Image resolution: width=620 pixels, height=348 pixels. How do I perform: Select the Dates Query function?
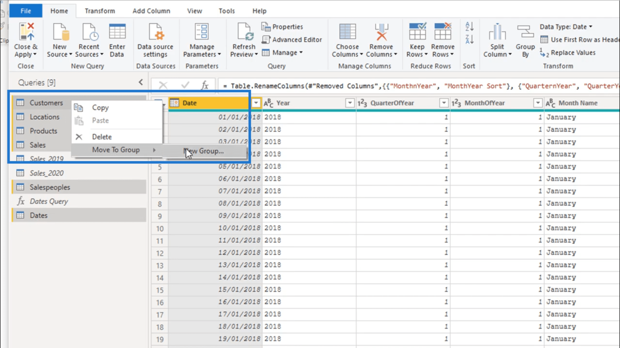point(79,201)
